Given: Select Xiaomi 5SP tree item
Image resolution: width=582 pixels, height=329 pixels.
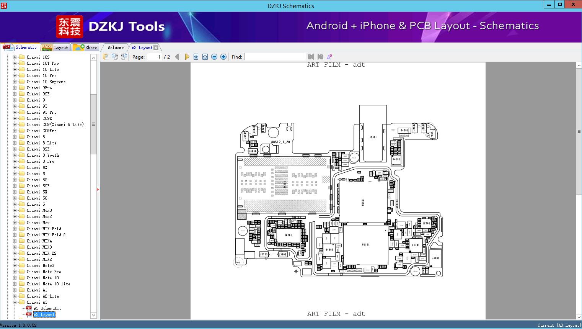Looking at the screenshot, I should (38, 186).
